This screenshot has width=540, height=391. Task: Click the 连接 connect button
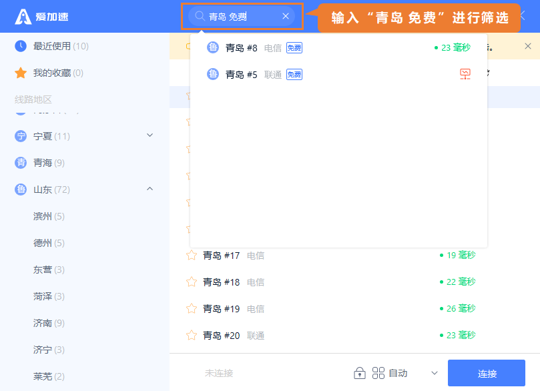tap(487, 373)
